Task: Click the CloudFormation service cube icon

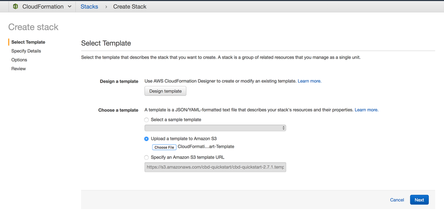Action: pos(16,7)
